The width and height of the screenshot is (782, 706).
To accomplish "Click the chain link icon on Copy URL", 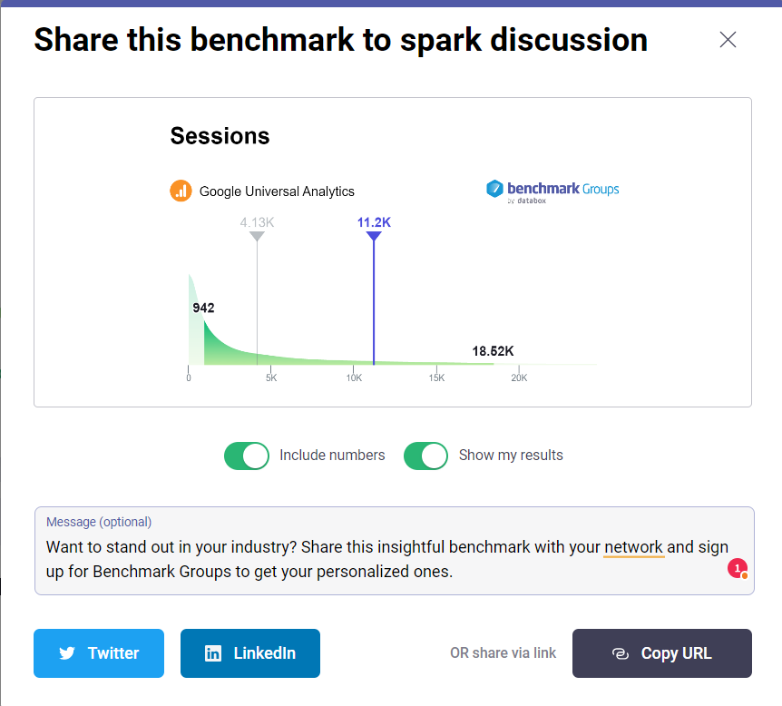I will pos(621,653).
